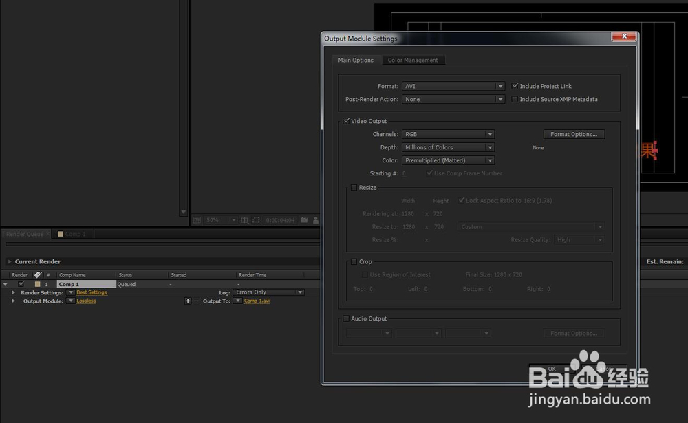Click the Started column header
Image resolution: width=688 pixels, height=423 pixels.
coord(202,274)
